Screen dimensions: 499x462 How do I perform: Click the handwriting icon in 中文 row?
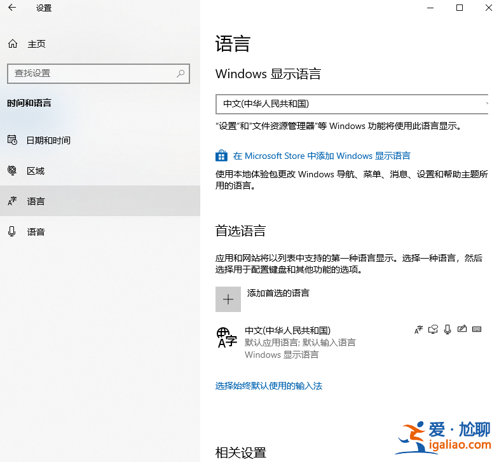click(x=462, y=329)
